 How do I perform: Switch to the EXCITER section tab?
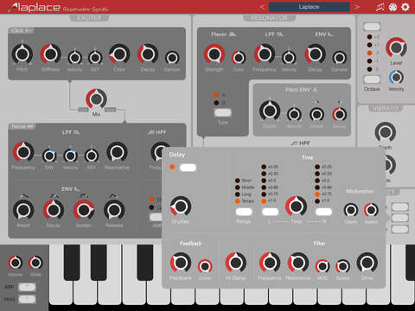(89, 18)
